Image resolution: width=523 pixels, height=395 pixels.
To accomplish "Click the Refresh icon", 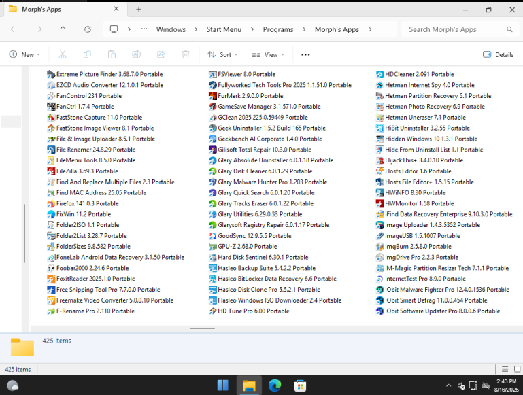I will (x=87, y=29).
